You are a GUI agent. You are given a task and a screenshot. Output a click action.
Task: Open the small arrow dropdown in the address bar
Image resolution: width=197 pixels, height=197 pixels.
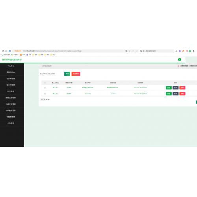coord(137,51)
